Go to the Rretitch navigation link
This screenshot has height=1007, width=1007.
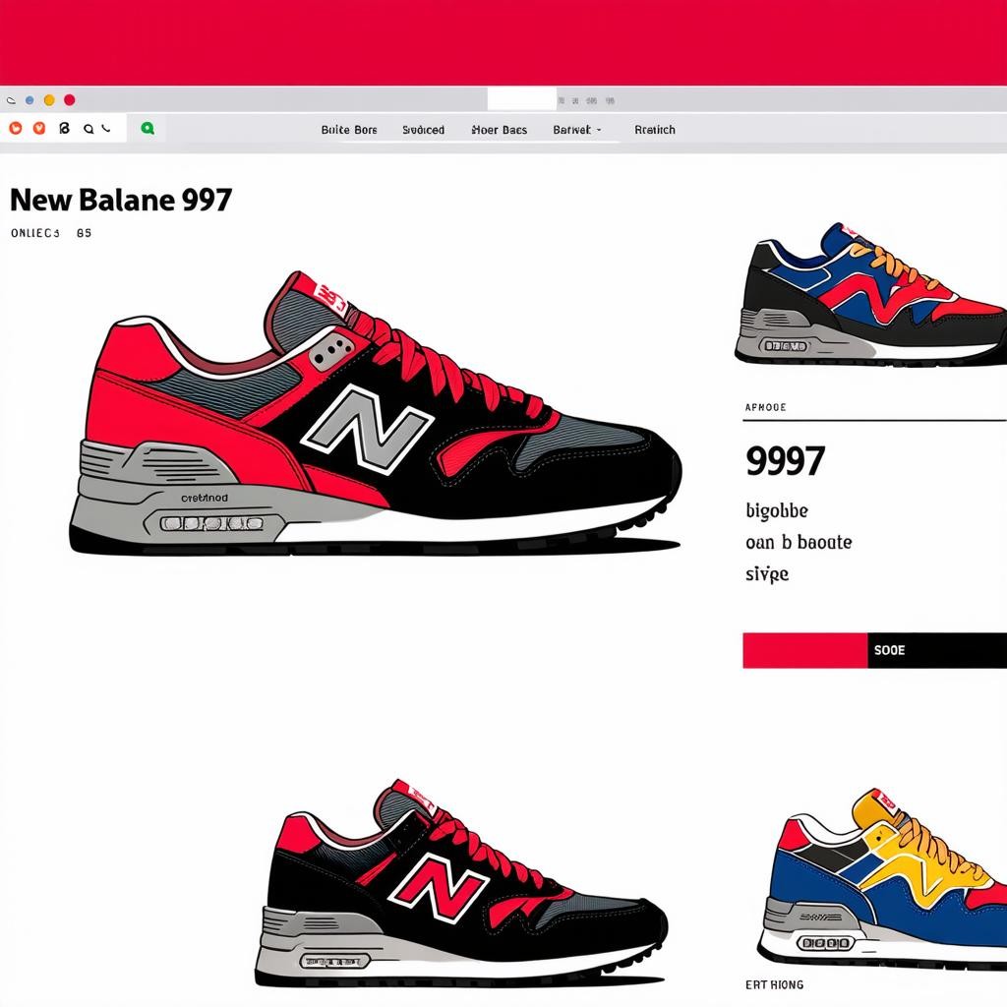[x=655, y=130]
